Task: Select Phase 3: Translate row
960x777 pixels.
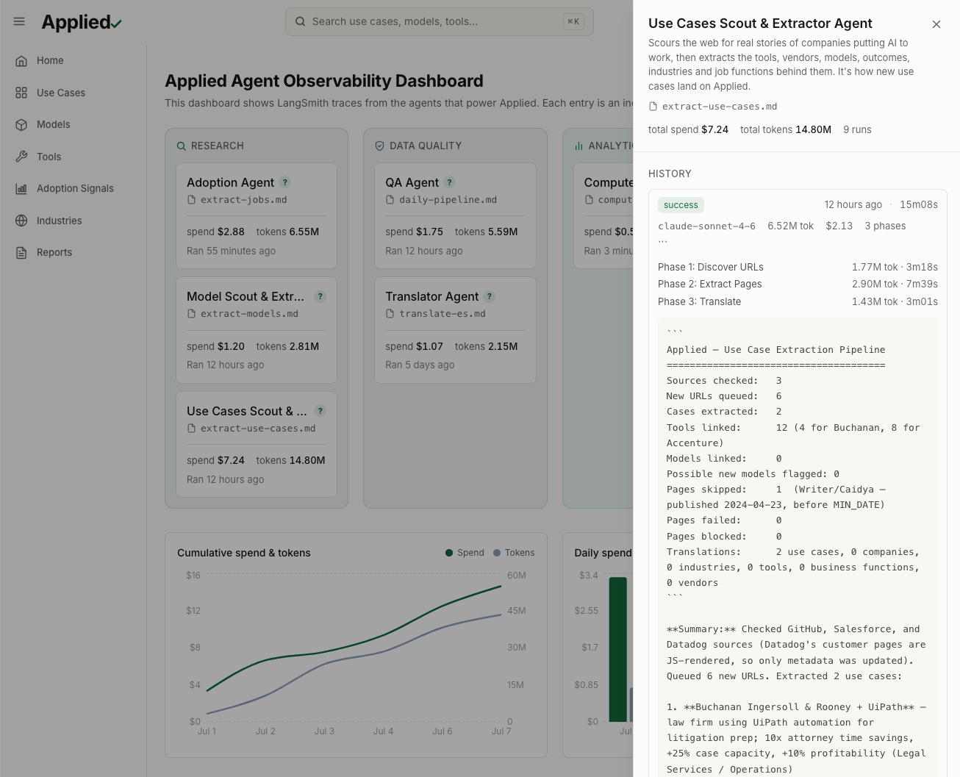Action: click(x=798, y=301)
